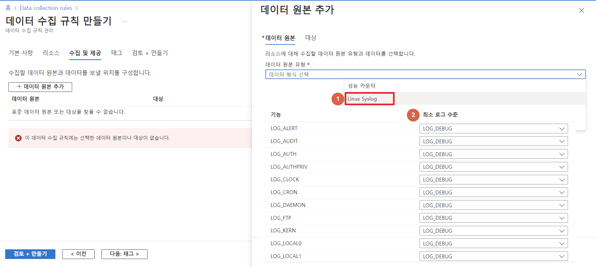Click the LOG_CRON facility label
Screen dimensions: 596x267
click(284, 192)
